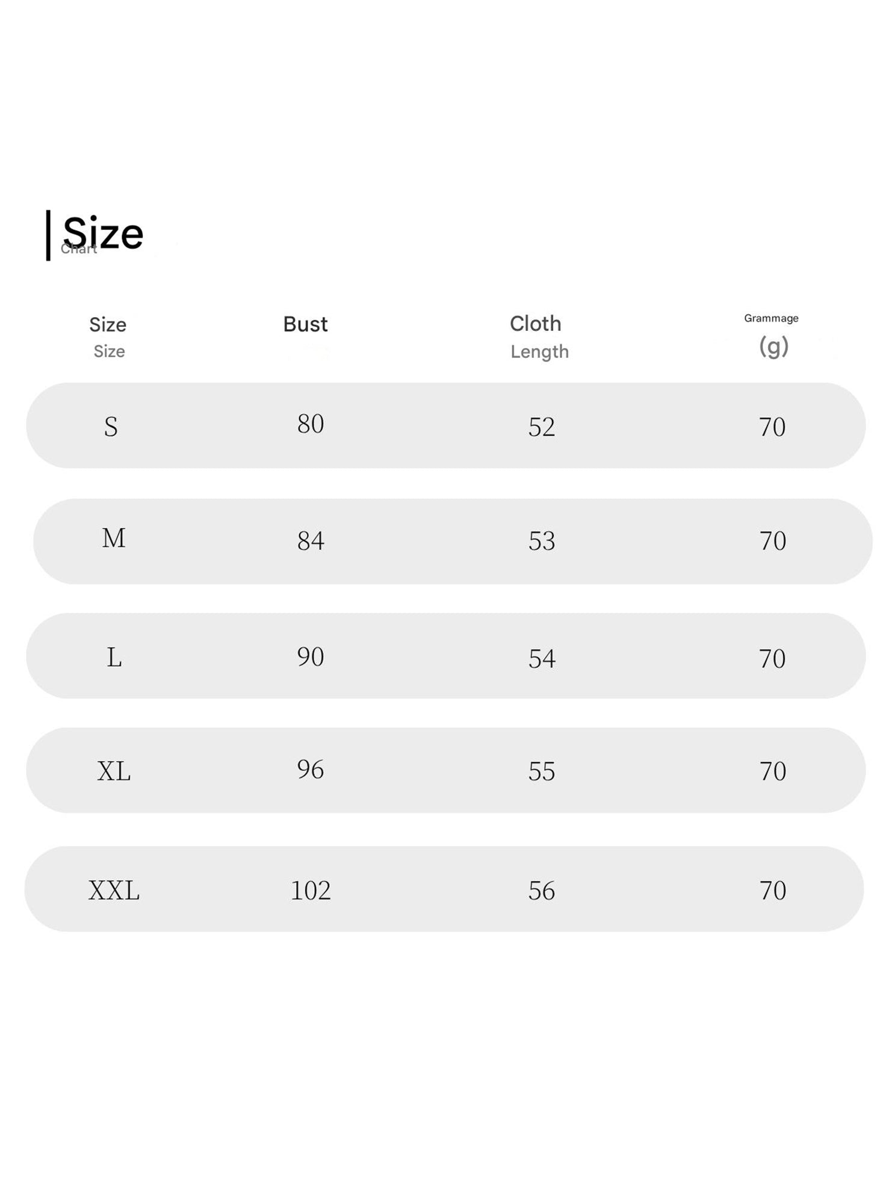
Task: Click bust value 90 in L row
Action: 311,656
